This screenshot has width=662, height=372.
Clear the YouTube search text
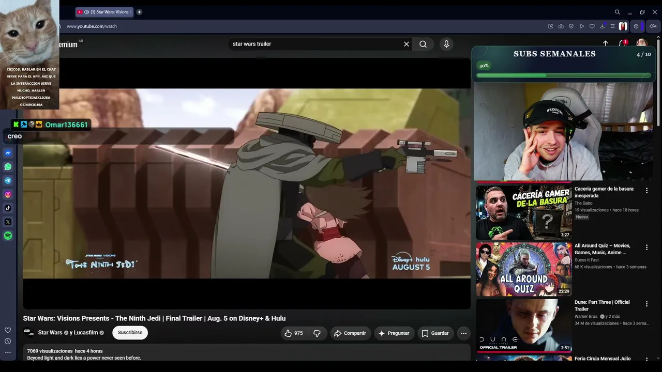pyautogui.click(x=407, y=44)
